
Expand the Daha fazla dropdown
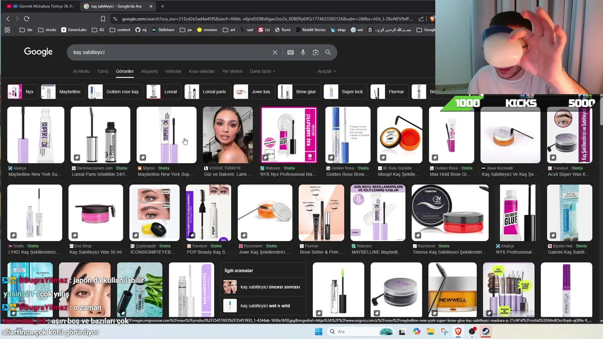[262, 71]
